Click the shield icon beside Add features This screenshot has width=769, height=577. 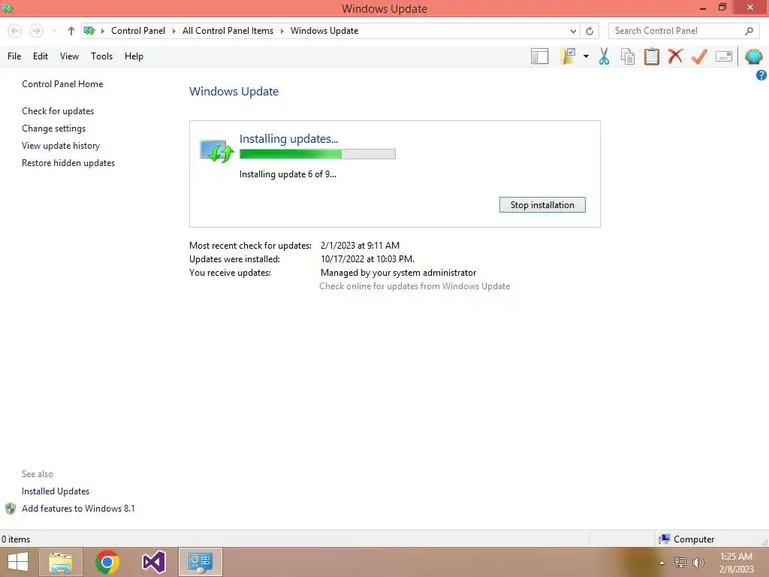pyautogui.click(x=11, y=509)
